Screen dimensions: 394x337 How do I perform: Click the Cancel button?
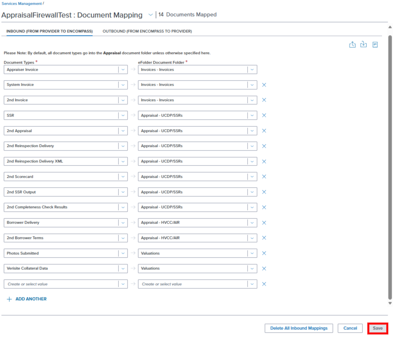350,328
